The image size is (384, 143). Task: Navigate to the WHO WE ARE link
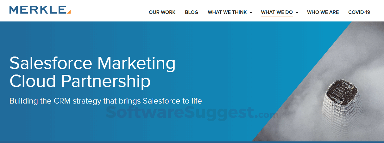(323, 12)
